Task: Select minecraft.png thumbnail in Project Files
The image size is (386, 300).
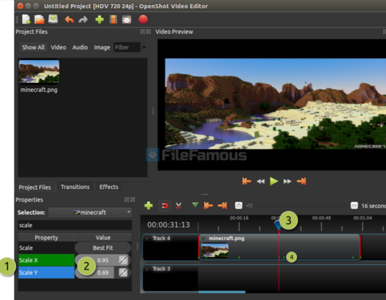Action: pos(39,72)
